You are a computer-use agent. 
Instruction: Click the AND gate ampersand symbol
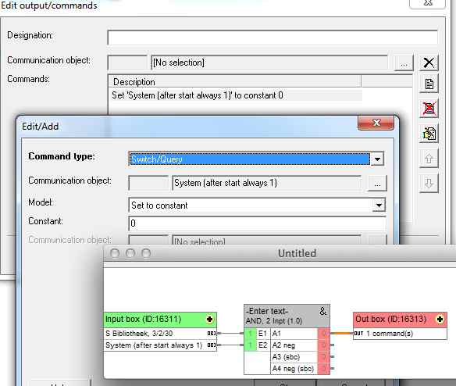(322, 312)
